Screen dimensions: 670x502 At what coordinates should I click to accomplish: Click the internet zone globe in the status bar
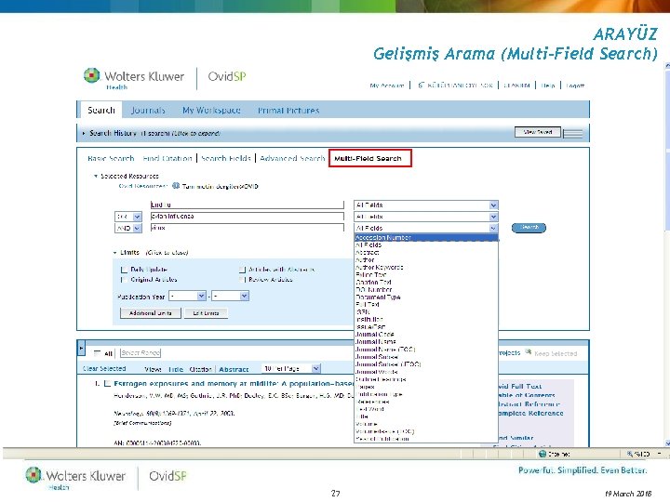click(543, 454)
